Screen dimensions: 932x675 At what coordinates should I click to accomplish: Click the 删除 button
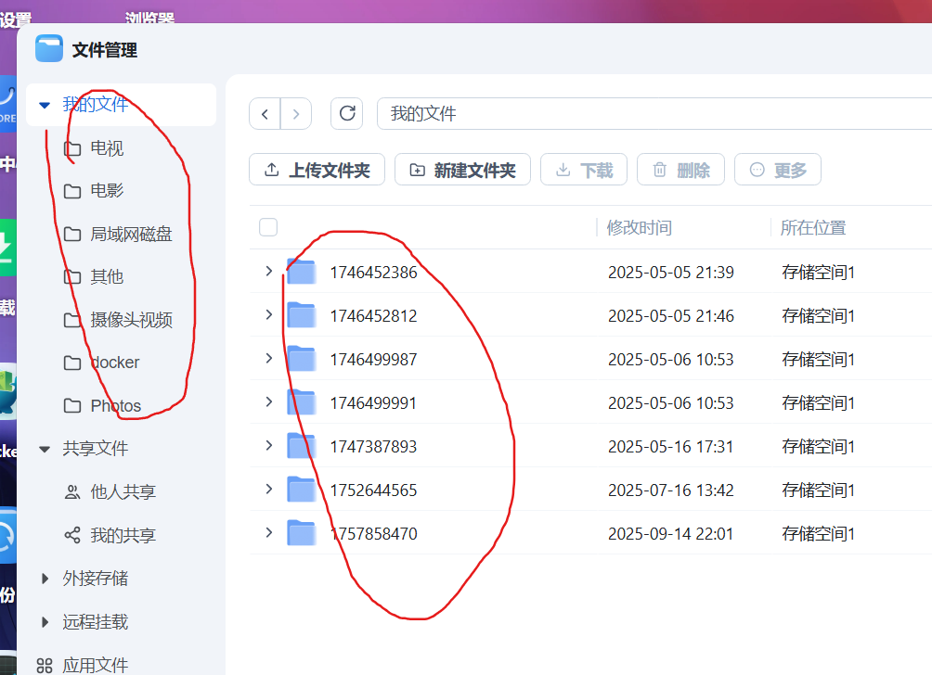tap(680, 170)
